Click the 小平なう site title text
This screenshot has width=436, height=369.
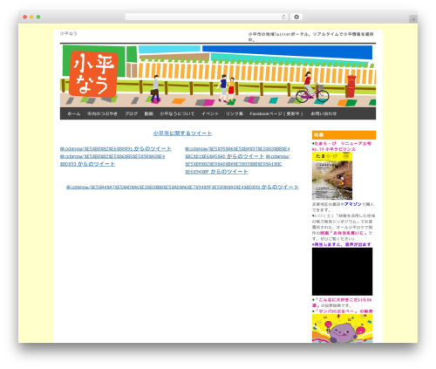coord(69,34)
